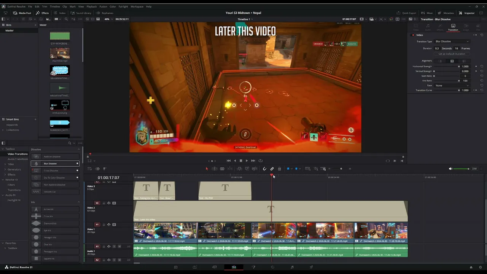Collapse the Iris transitions group
This screenshot has width=487, height=274.
(79, 202)
